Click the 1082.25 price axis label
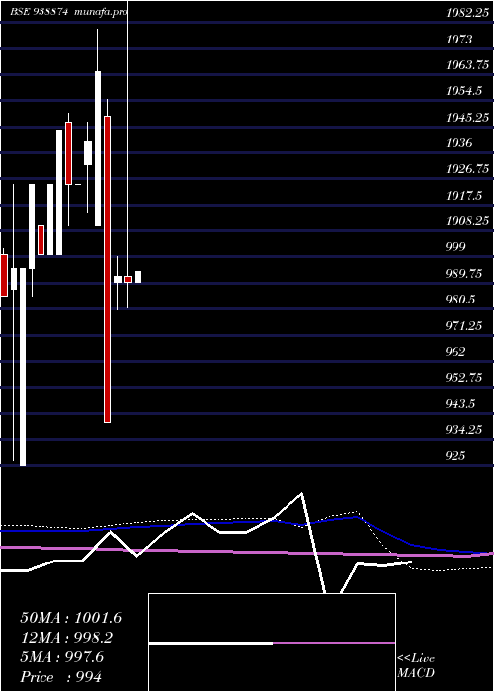The image size is (494, 692). [x=466, y=13]
